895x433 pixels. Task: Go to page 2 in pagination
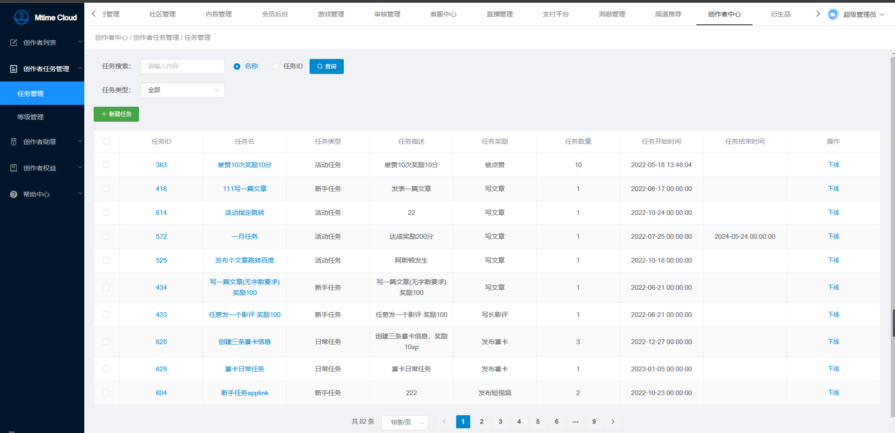[481, 422]
